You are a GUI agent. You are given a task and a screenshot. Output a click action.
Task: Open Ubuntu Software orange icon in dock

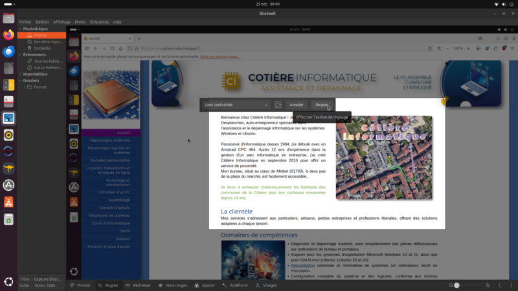(x=8, y=202)
